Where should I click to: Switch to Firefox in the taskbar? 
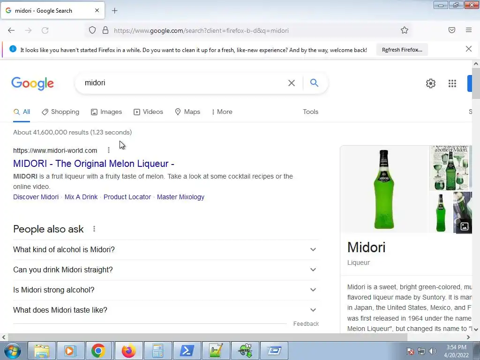128,351
